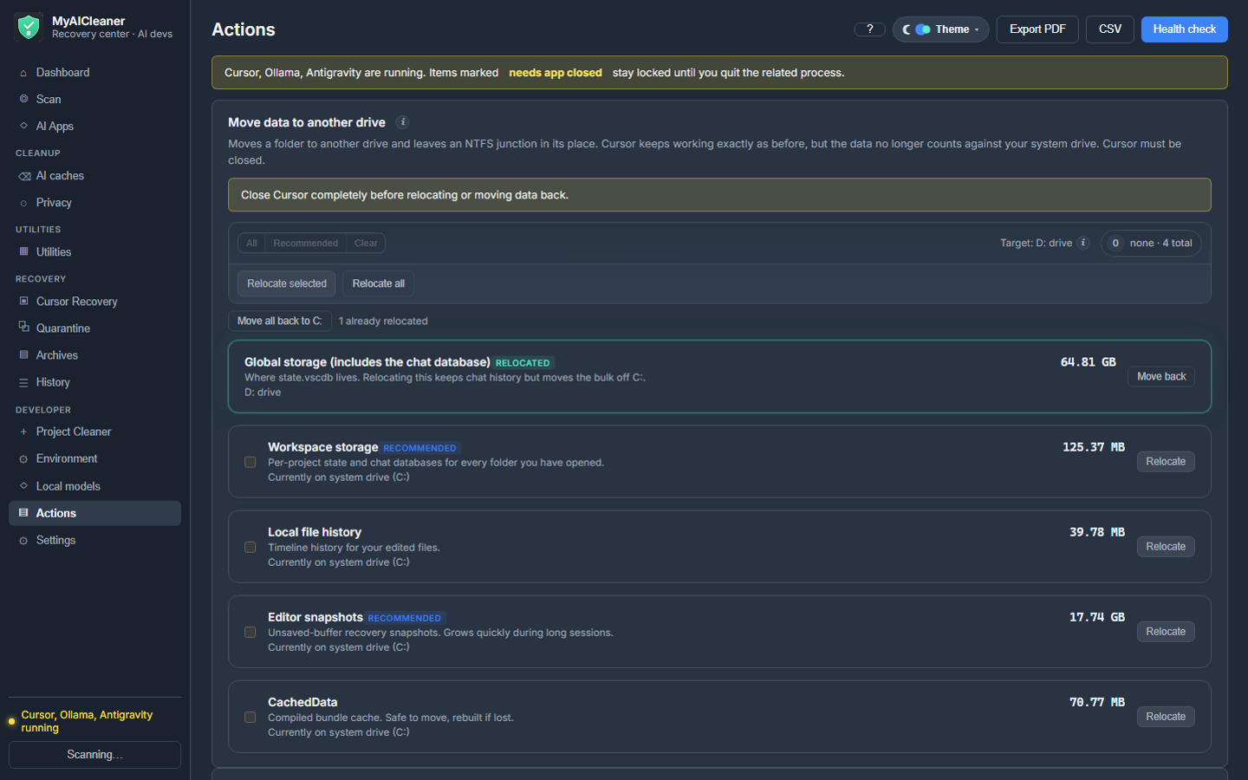Viewport: 1248px width, 780px height.
Task: Click the AI caches eraser icon
Action: [x=24, y=176]
